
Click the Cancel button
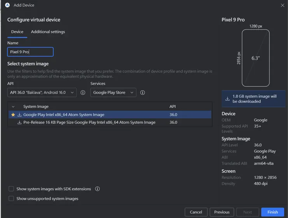click(196, 212)
